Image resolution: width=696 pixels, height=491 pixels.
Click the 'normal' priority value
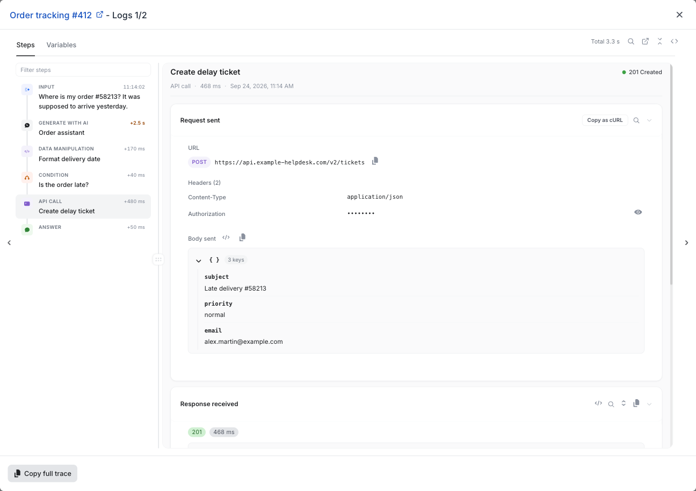(215, 315)
